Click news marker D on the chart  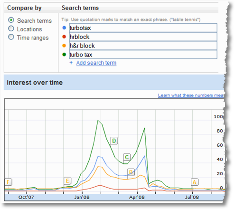point(114,141)
